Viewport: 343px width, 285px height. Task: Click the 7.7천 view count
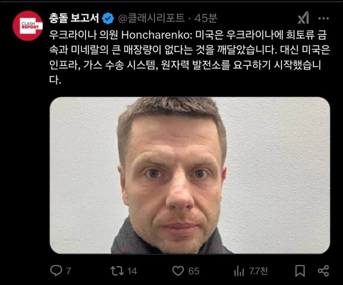click(x=259, y=271)
